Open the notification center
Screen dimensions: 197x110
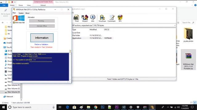[192, 107]
